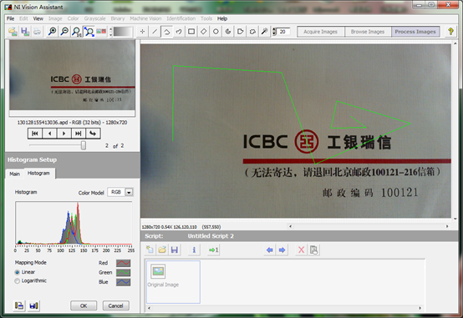
Task: Open the File menu
Action: 10,18
